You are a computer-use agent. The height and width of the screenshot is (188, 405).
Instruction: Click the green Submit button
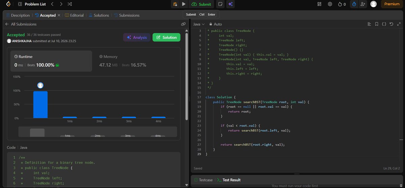click(x=201, y=4)
